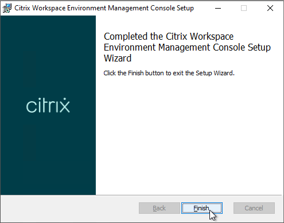Click the dark teal banner above the logo
Image resolution: width=284 pixels, height=223 pixels.
tap(48, 56)
